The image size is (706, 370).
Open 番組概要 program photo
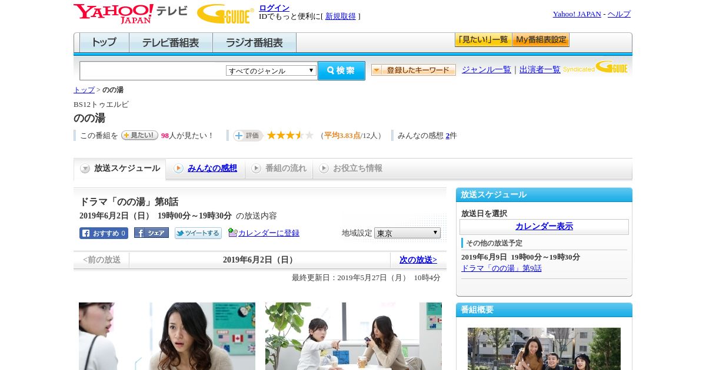544,349
